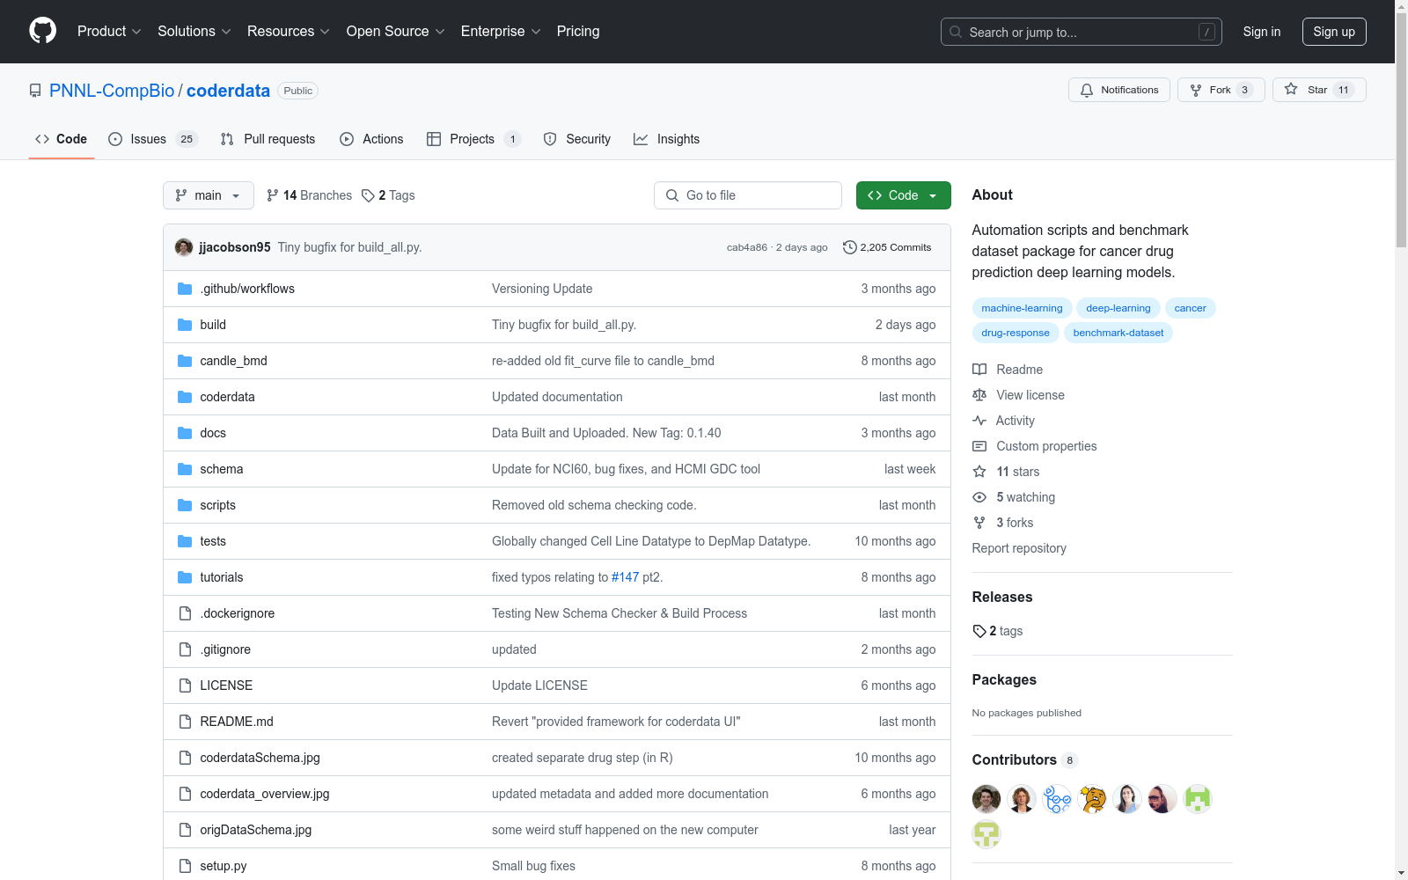Screen dimensions: 1408x880
Task: Click the benchmark-dataset topic tag
Action: pyautogui.click(x=1118, y=333)
